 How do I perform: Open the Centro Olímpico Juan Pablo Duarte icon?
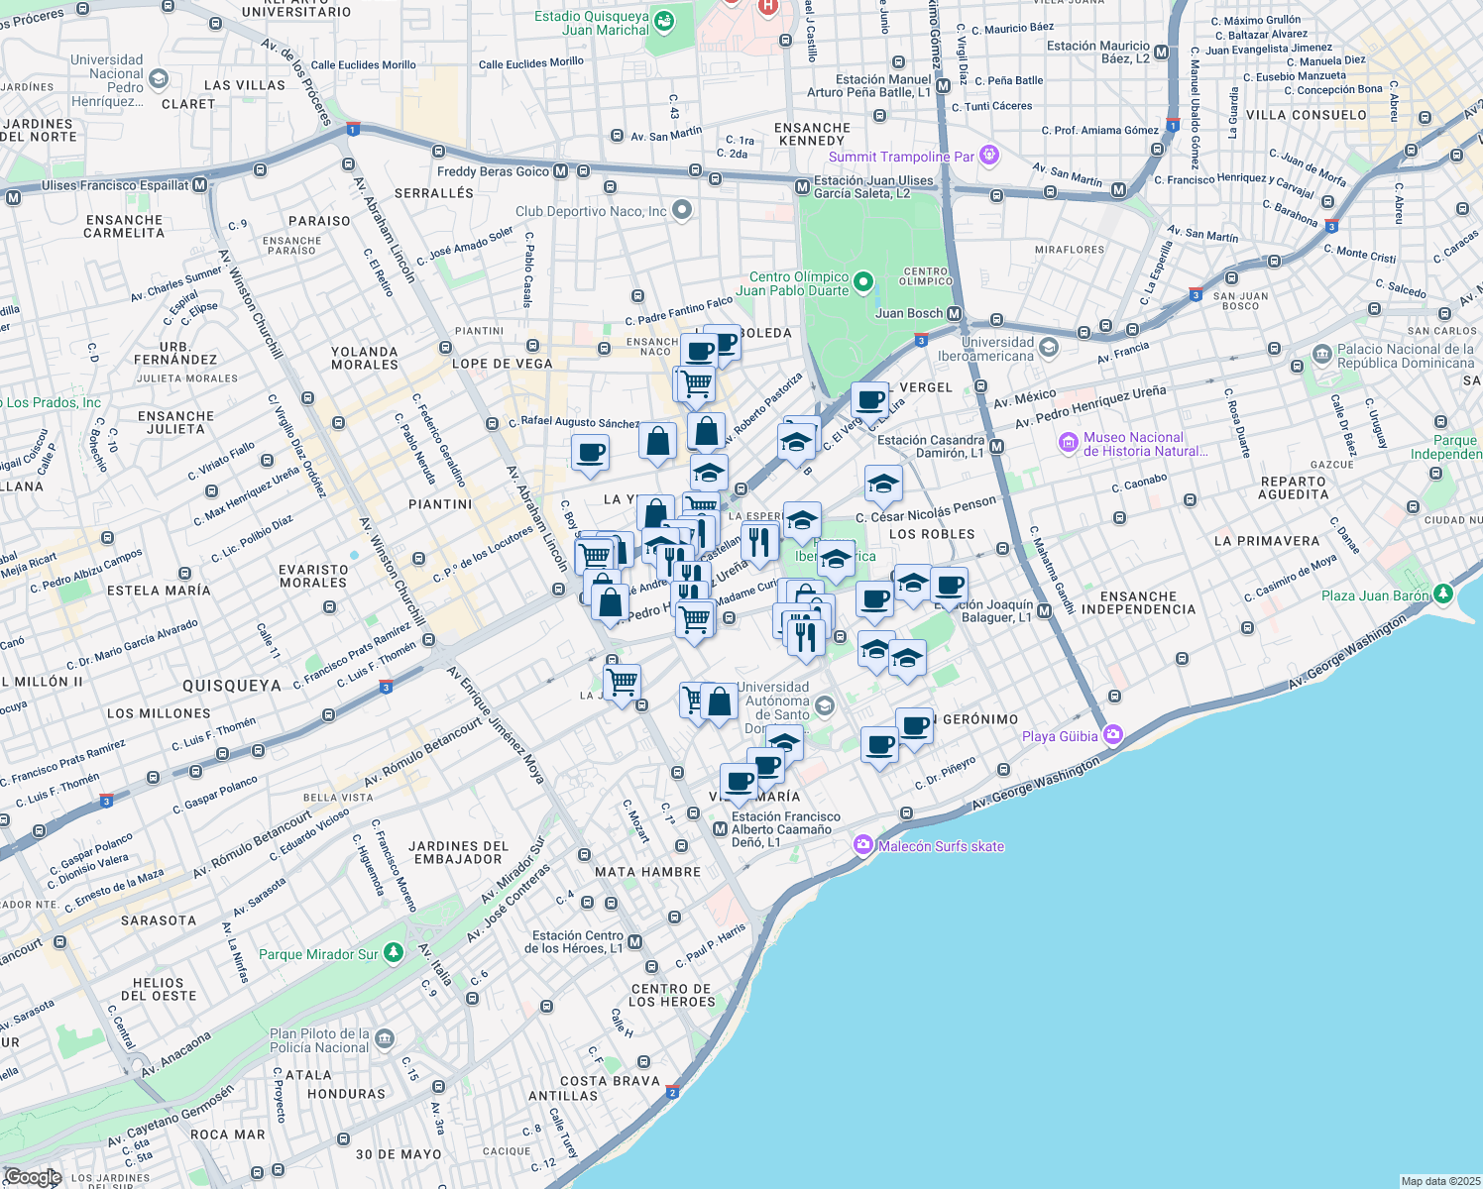click(x=863, y=283)
